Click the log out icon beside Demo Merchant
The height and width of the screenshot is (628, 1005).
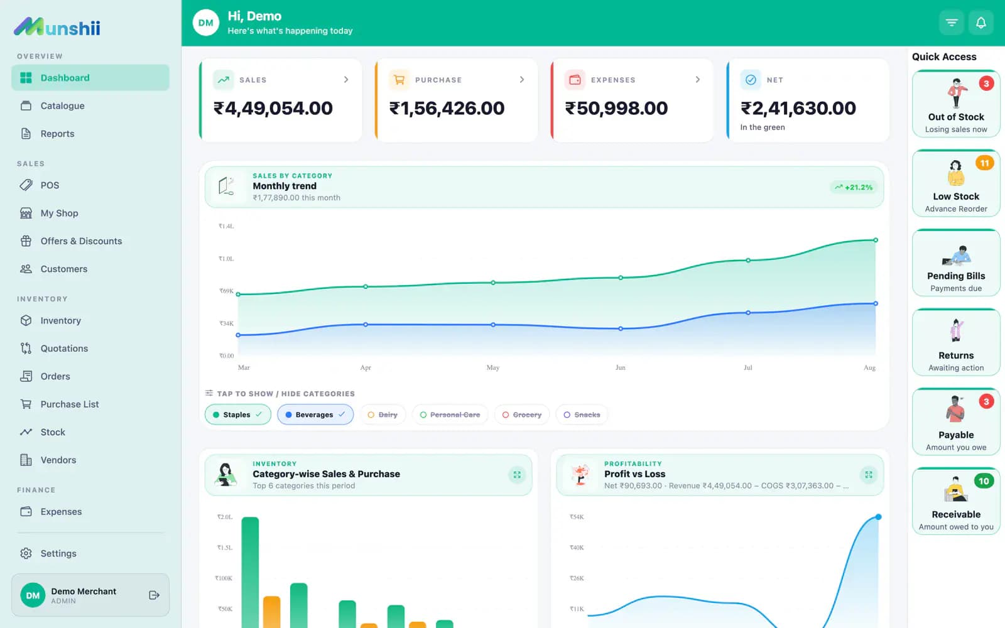(154, 595)
